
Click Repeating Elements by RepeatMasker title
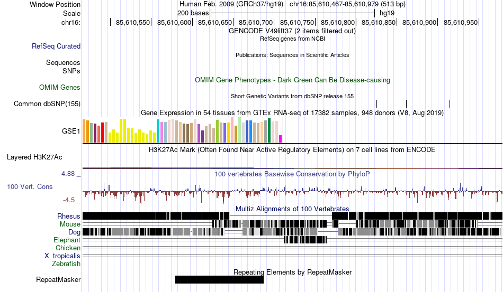pos(292,272)
